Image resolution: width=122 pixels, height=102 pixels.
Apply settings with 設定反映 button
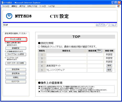click(16, 70)
